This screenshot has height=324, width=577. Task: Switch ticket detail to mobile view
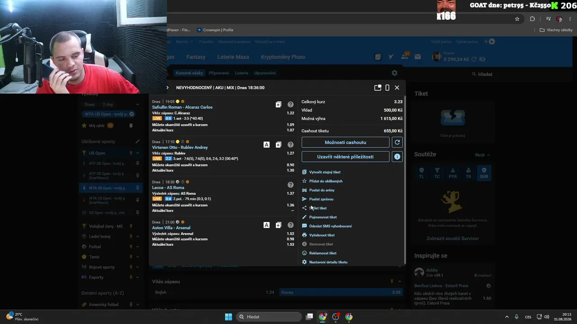pos(387,88)
